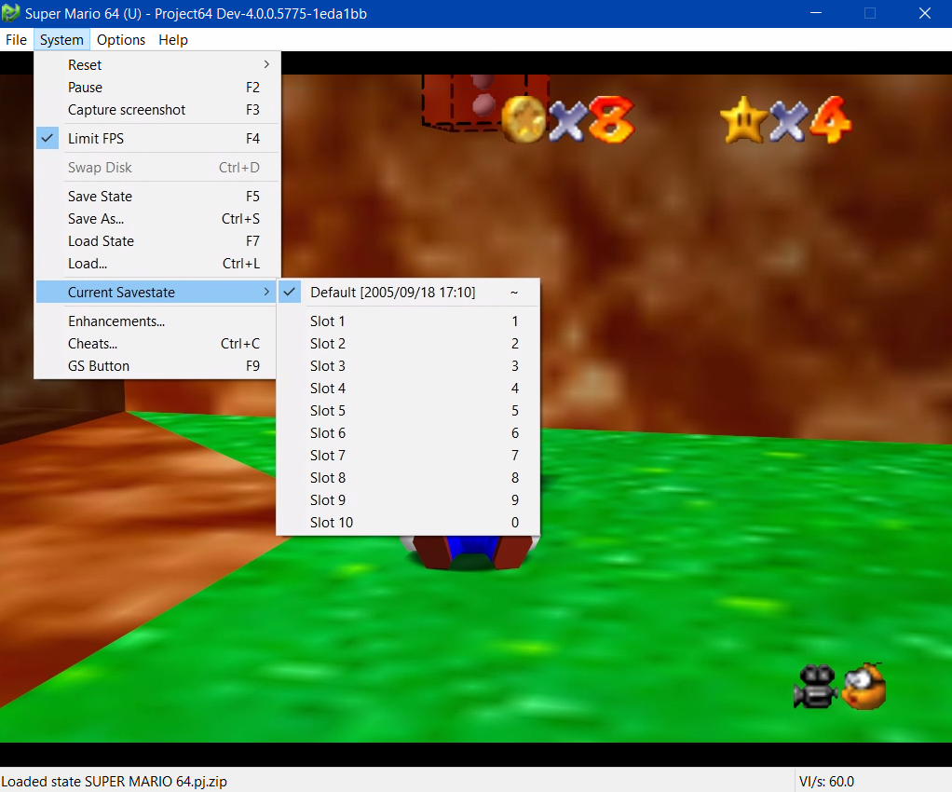952x792 pixels.
Task: Select savestate Slot 9
Action: [x=408, y=500]
